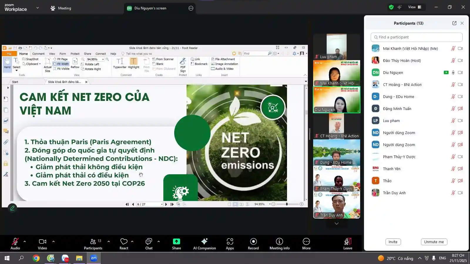
Task: Unmute microphone using the Audio button
Action: tap(15, 241)
